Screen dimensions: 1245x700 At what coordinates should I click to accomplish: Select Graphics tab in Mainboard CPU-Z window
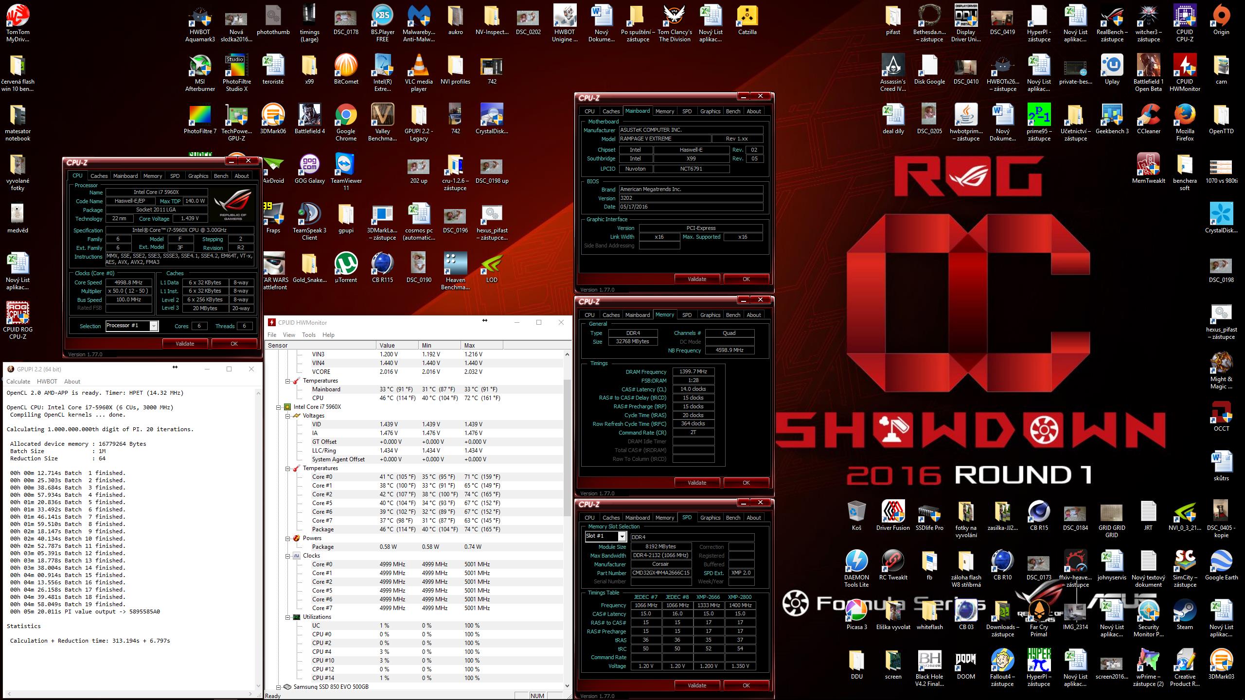click(x=710, y=111)
